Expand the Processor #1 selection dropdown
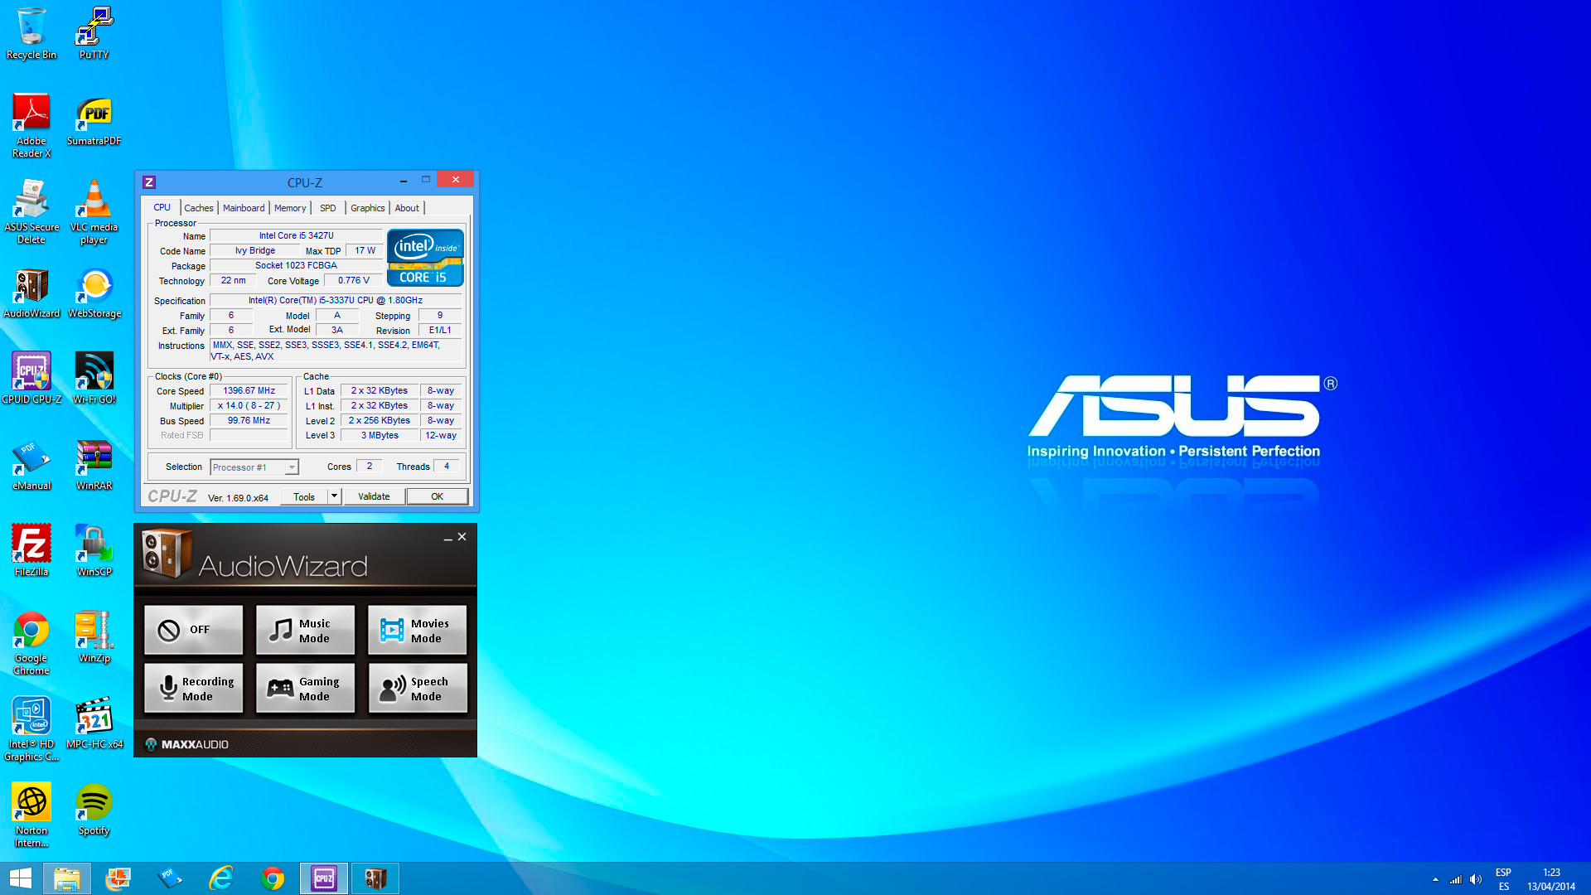Viewport: 1591px width, 895px height. [292, 467]
